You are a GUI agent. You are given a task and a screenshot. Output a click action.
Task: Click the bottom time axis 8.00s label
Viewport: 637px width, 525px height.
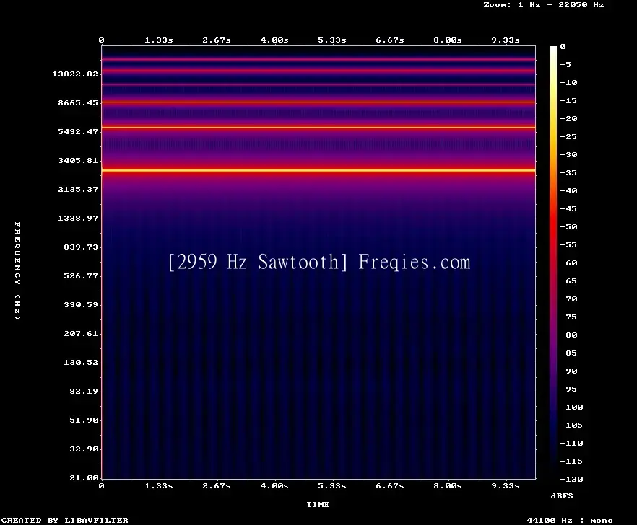[448, 485]
